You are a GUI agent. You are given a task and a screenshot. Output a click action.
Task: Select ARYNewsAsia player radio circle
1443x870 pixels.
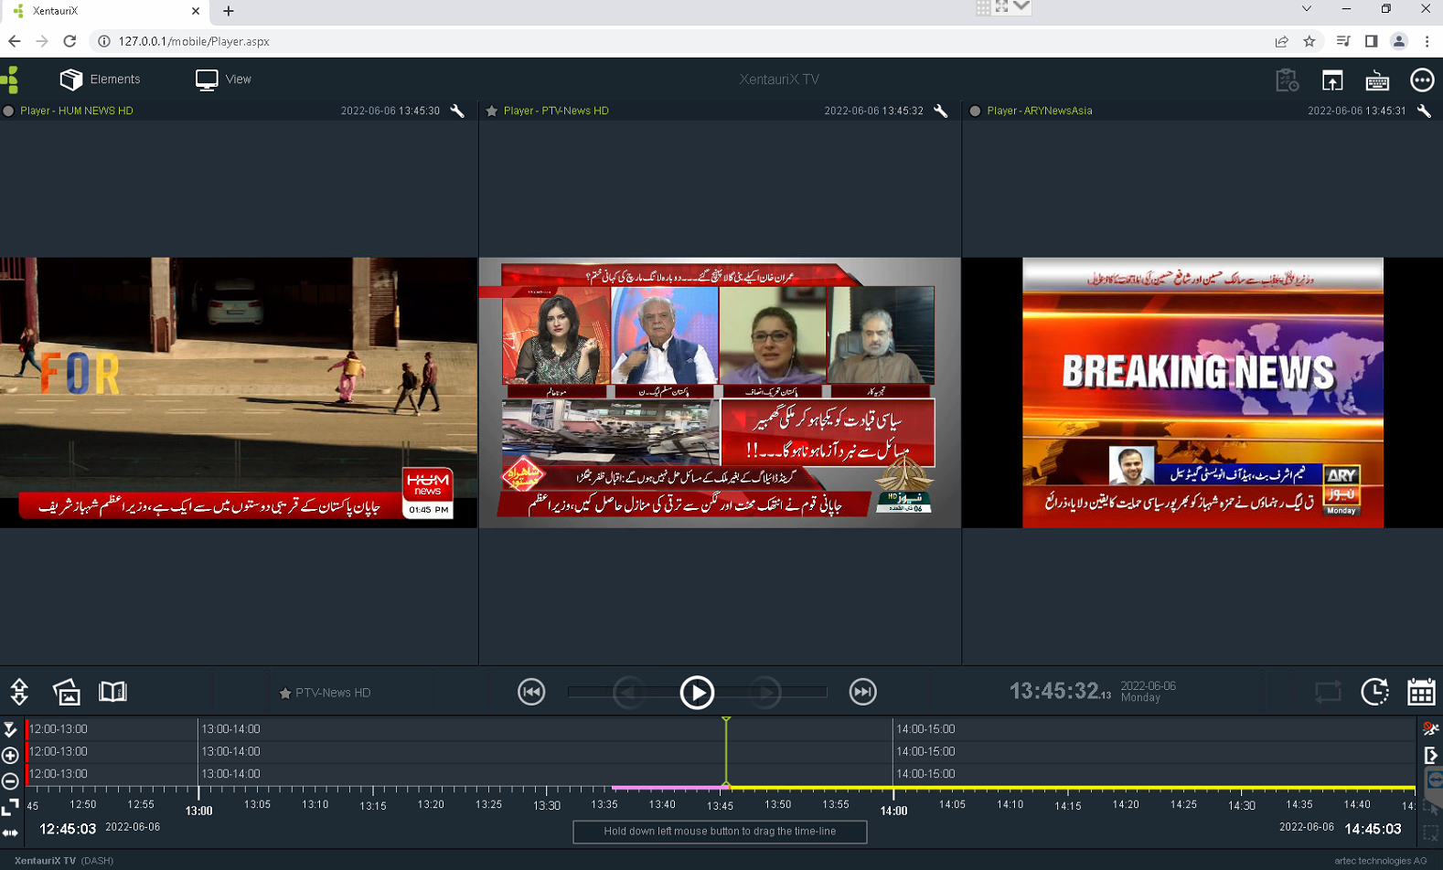(x=975, y=111)
